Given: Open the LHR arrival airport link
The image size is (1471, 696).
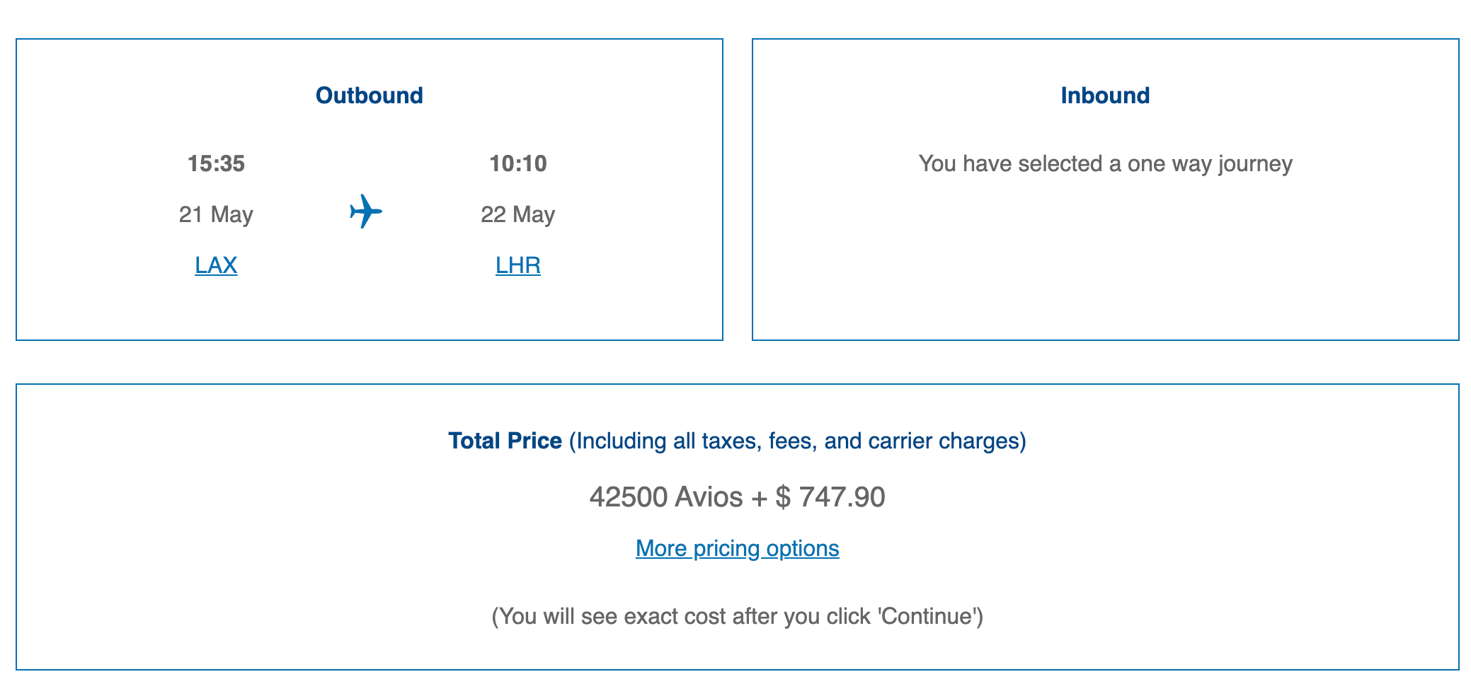Looking at the screenshot, I should coord(517,265).
